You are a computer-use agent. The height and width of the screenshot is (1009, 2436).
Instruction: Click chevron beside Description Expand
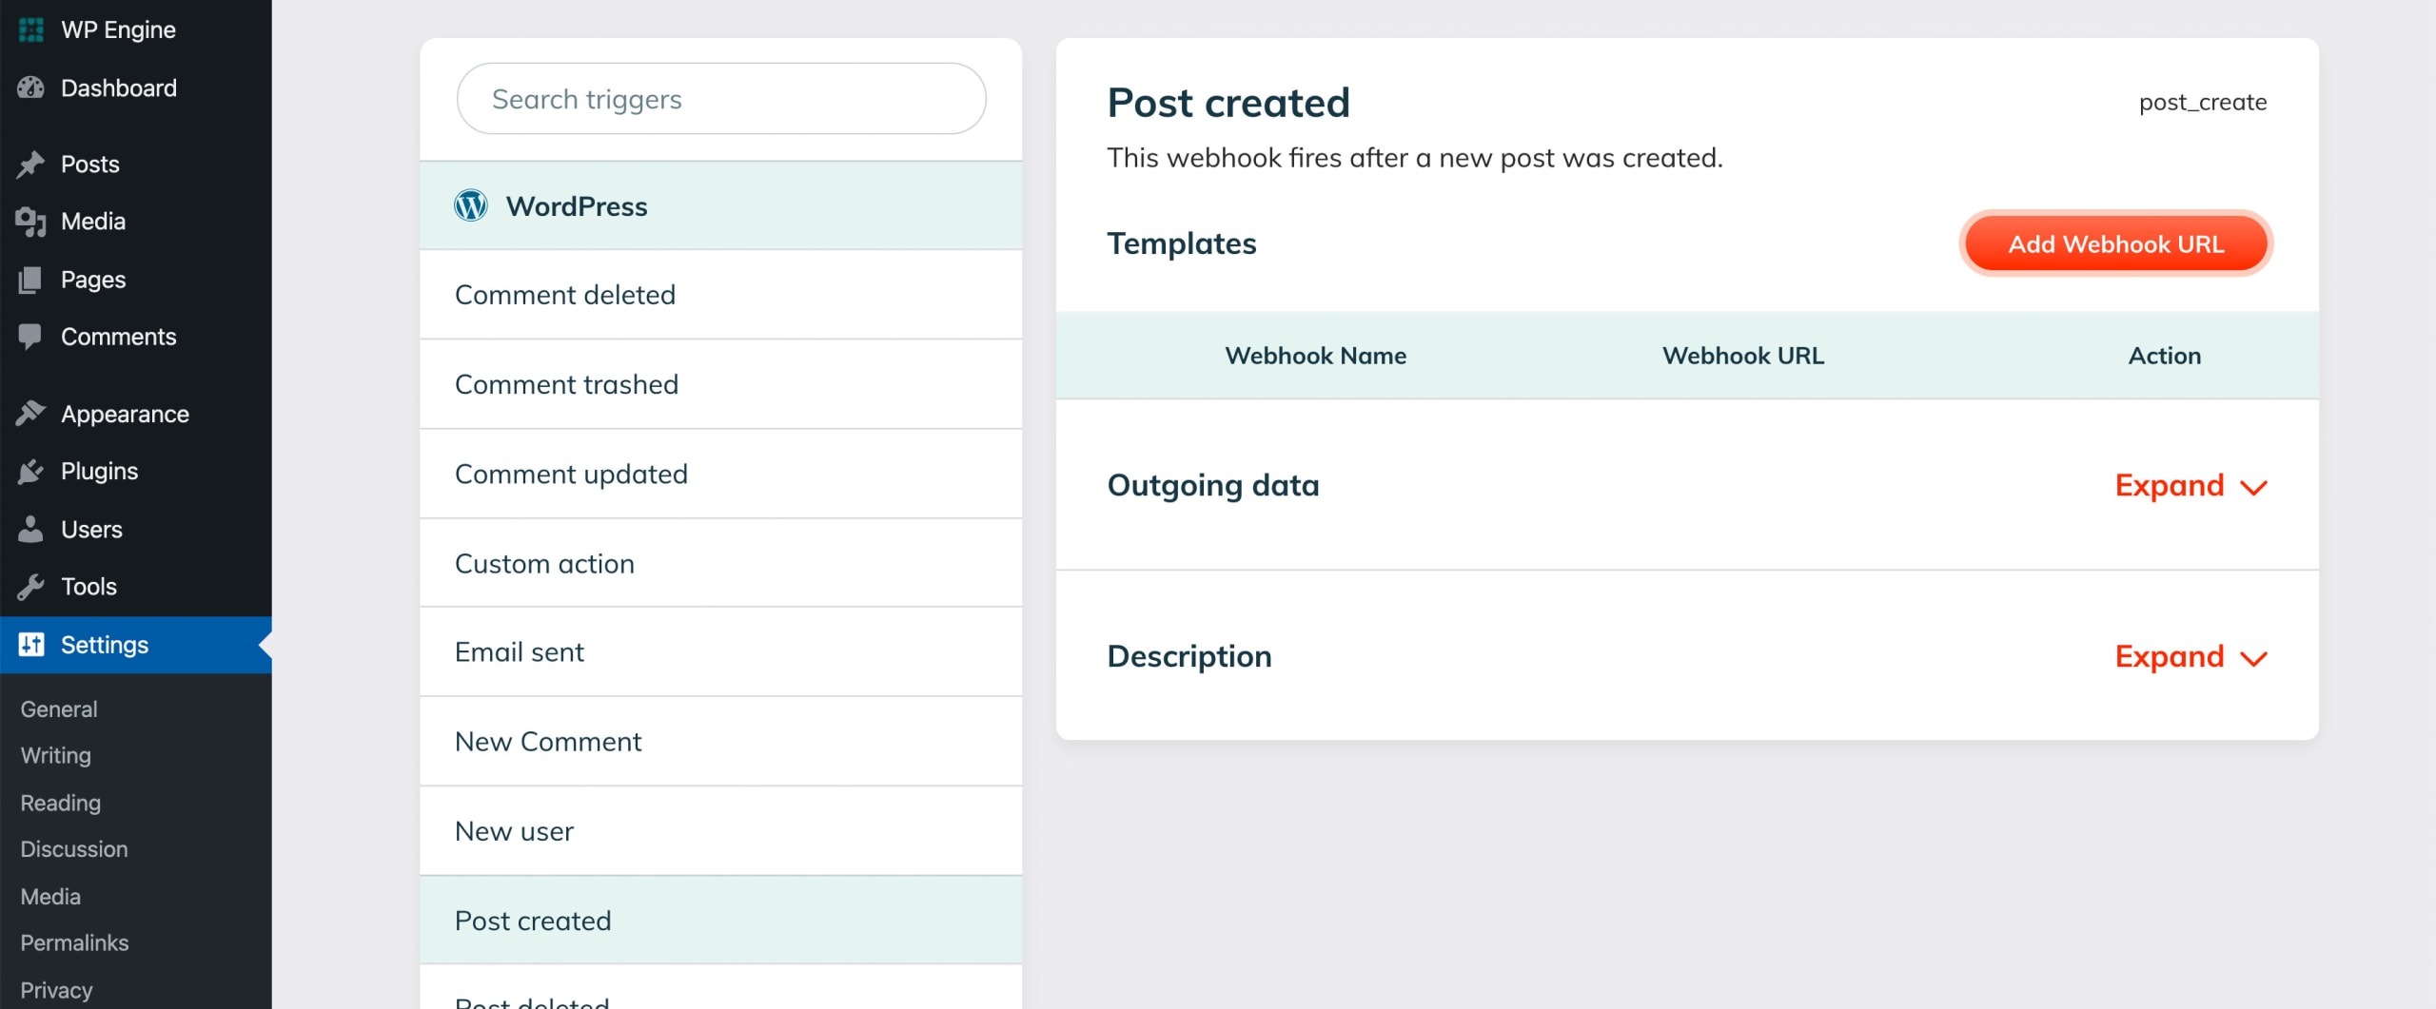[2254, 659]
